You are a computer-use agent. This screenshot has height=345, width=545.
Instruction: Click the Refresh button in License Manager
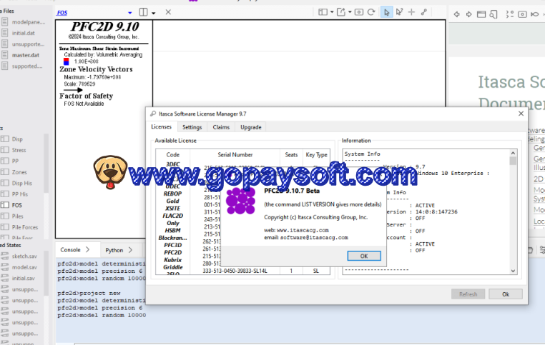click(x=468, y=294)
